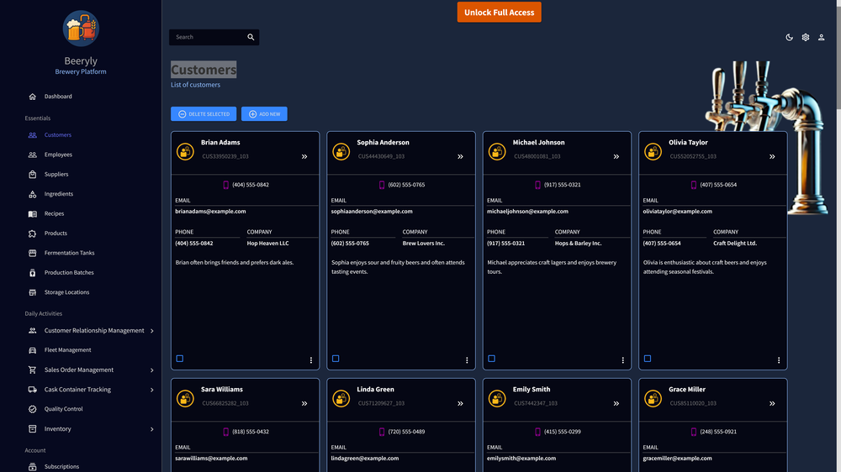Click DELETE SELECTED button
This screenshot has height=472, width=841.
tap(204, 114)
